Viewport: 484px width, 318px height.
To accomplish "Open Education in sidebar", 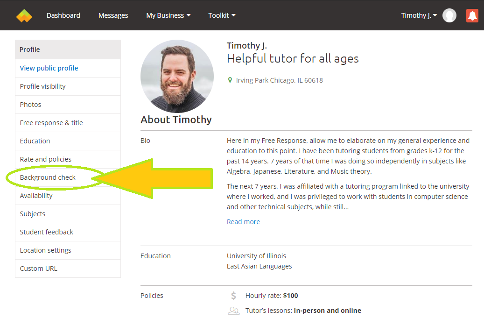I will point(68,141).
